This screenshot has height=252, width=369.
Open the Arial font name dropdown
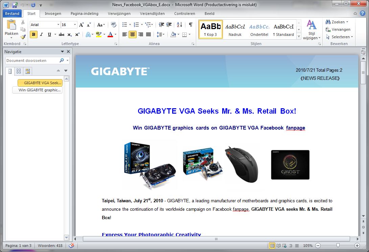[x=59, y=25]
